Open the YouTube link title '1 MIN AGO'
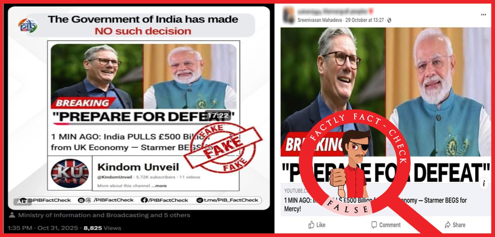This screenshot has width=495, height=237. pyautogui.click(x=375, y=205)
